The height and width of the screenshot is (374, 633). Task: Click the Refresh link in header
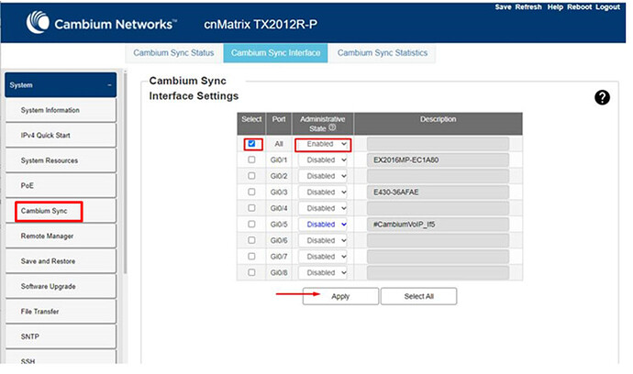pos(528,6)
